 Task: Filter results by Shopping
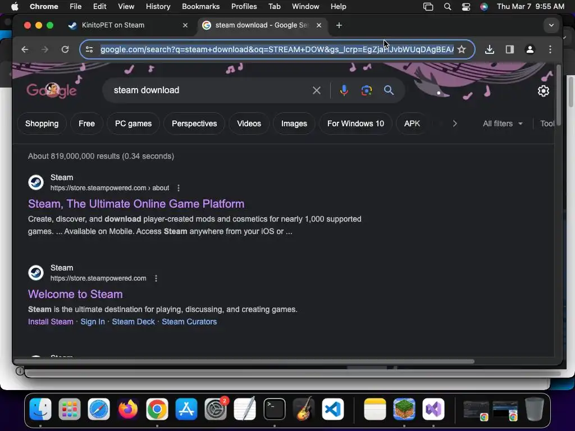click(x=42, y=123)
